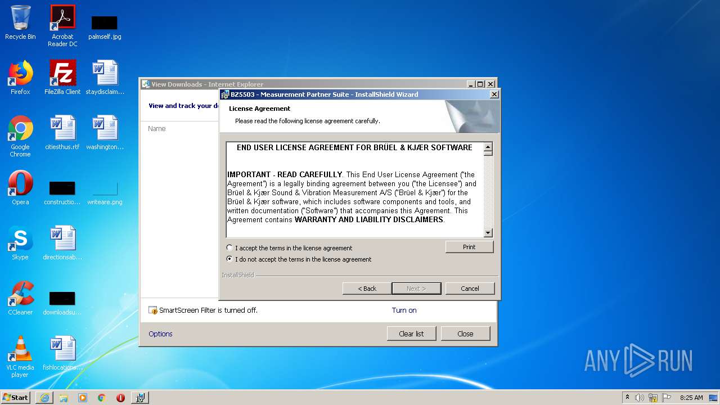Viewport: 720px width, 405px height.
Task: Open the Recycle Bin desktop icon
Action: click(20, 23)
